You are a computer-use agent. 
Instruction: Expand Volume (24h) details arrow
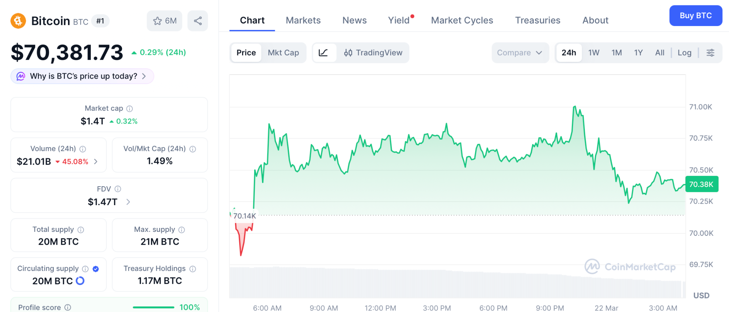click(96, 162)
